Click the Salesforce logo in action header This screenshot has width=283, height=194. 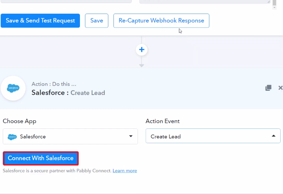[13, 88]
